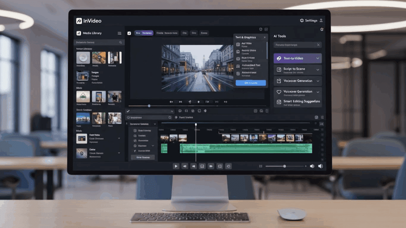Select the green audio track clip
406x228 pixels.
click(246, 148)
